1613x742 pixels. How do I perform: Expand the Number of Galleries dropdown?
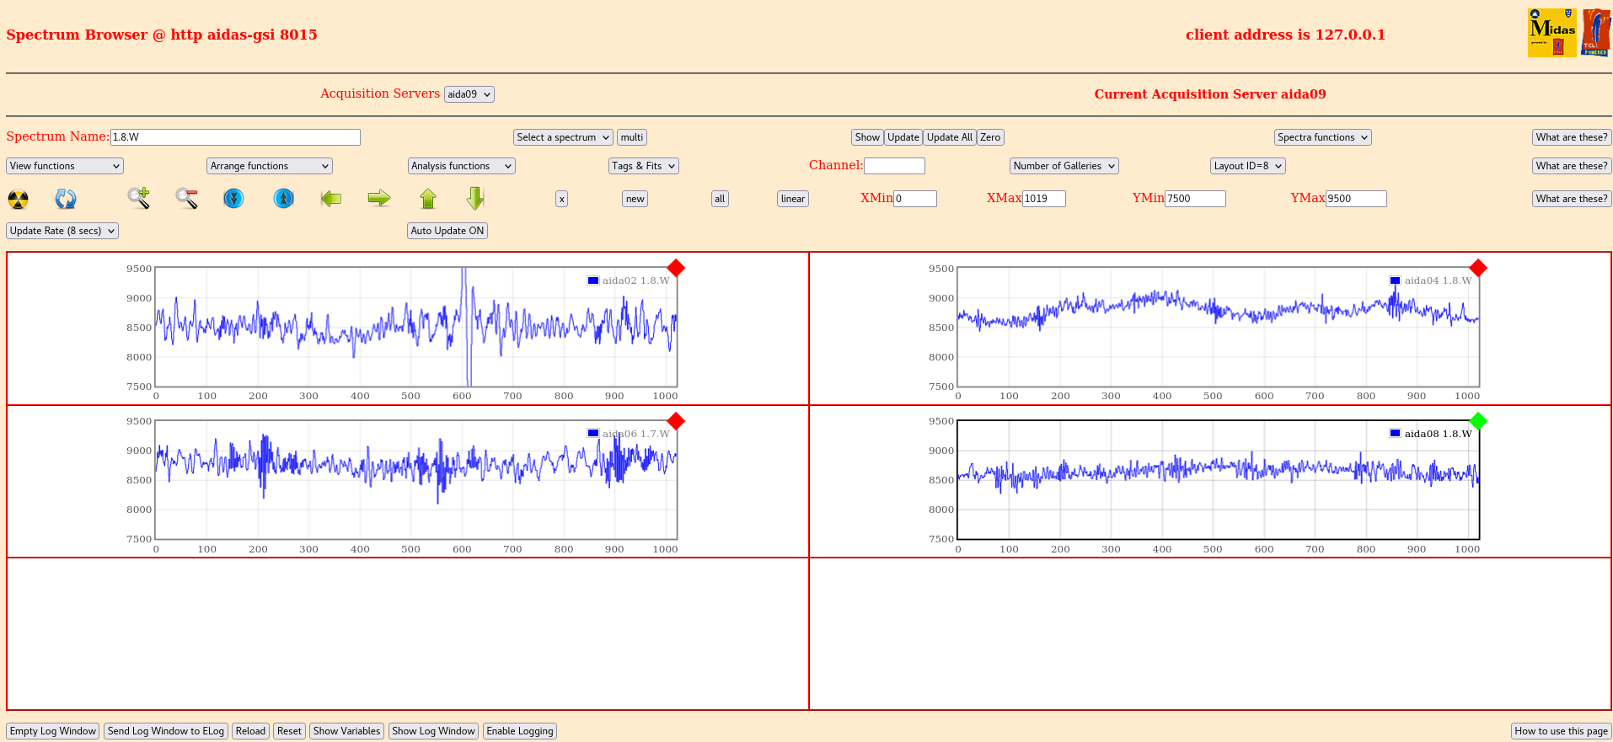pyautogui.click(x=1064, y=166)
